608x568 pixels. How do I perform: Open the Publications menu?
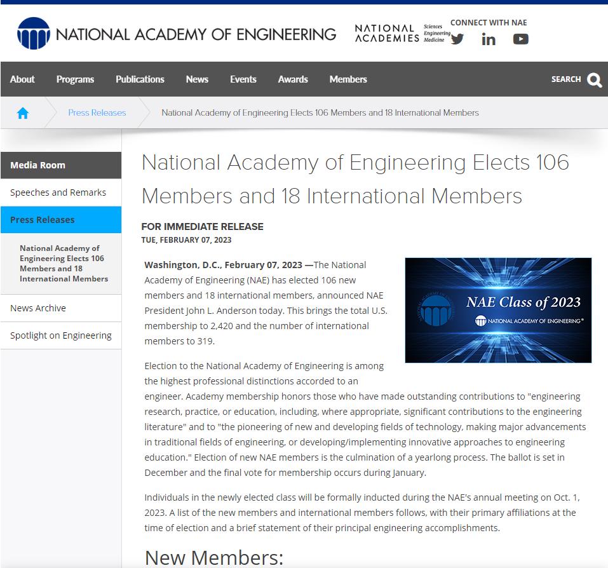(140, 79)
